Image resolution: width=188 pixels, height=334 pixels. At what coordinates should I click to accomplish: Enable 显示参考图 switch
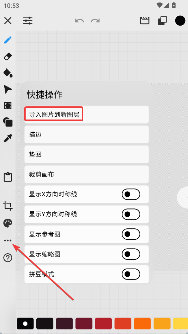131,234
